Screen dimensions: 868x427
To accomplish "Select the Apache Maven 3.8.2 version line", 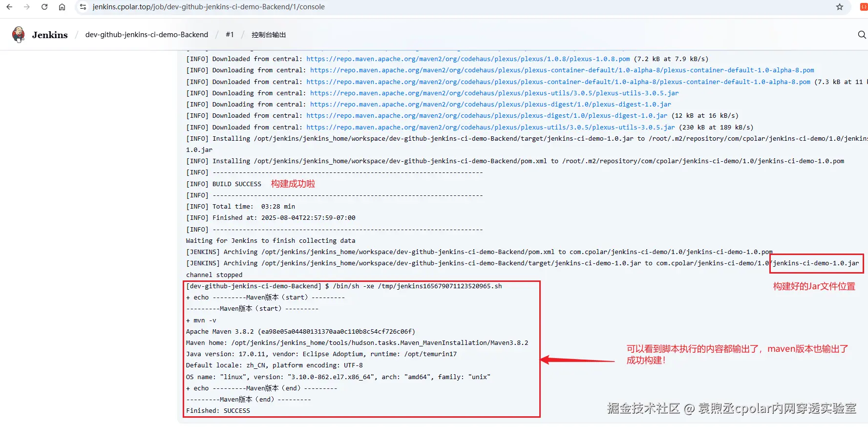I will coord(300,332).
